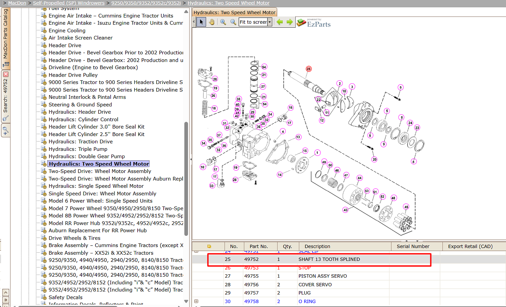The height and width of the screenshot is (307, 506).
Task: Click the Single Speed Drive: Wheel Motor Assembly icon
Action: point(44,193)
